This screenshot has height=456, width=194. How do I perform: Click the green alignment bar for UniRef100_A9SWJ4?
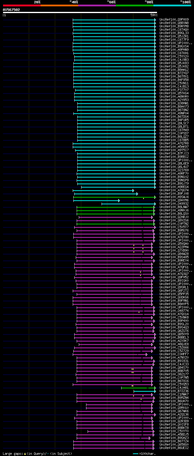115,197
